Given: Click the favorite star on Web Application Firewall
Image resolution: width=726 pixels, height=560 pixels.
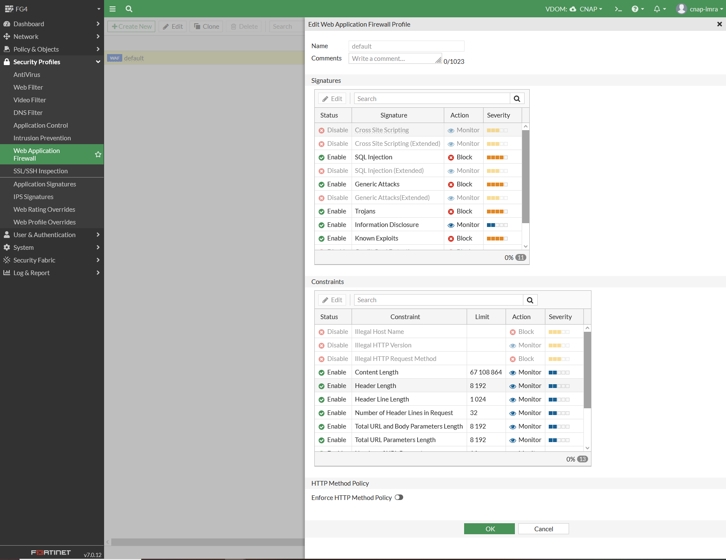Looking at the screenshot, I should tap(98, 154).
